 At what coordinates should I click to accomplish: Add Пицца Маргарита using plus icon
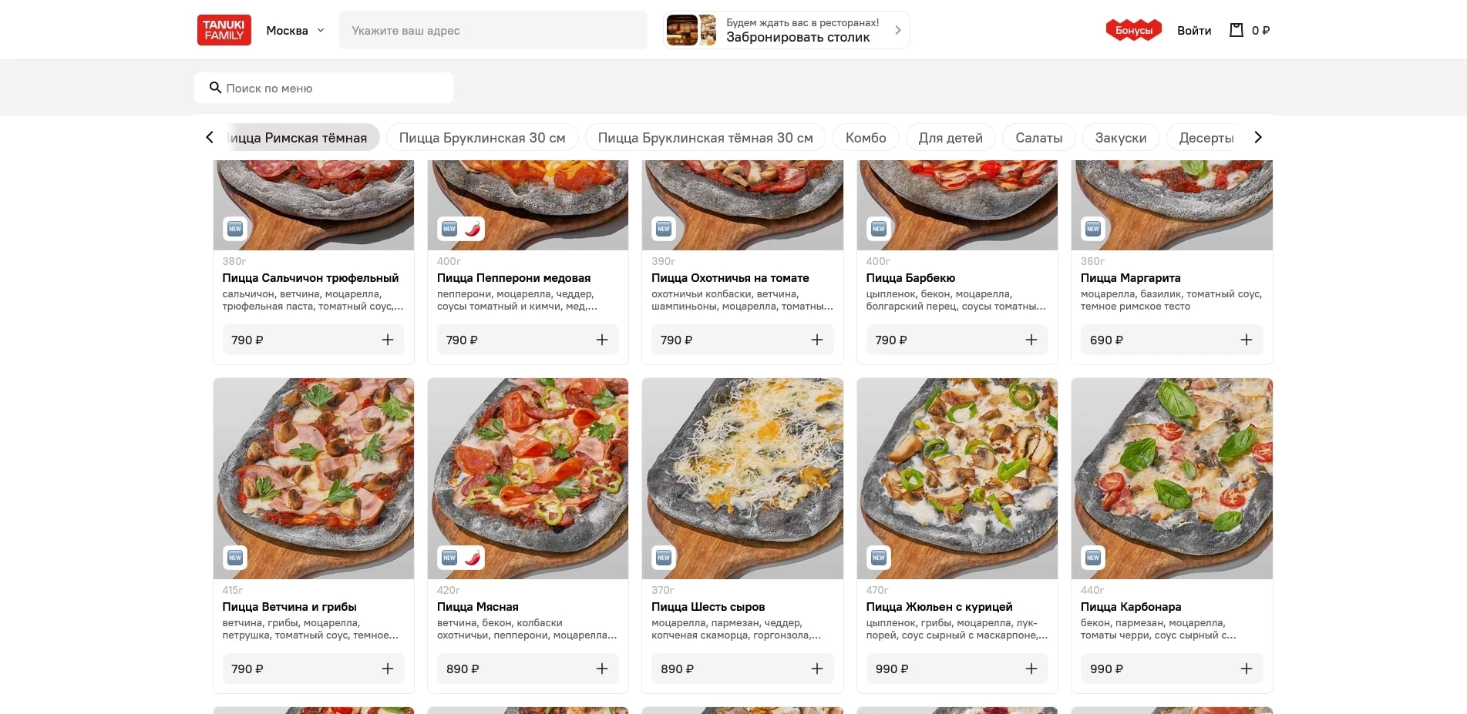[1246, 340]
